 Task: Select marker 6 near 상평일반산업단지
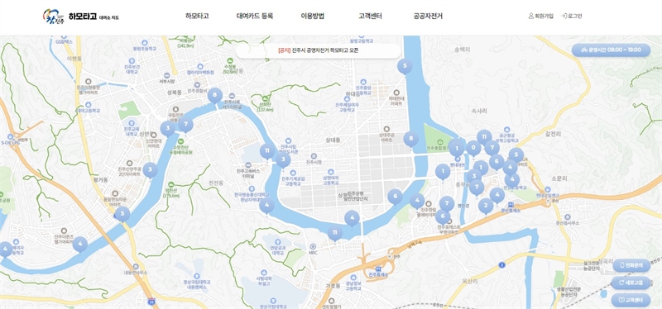pyautogui.click(x=396, y=197)
